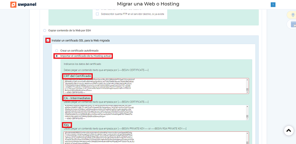Click the down arrow of CRT text area scrollbar
The width and height of the screenshot is (296, 144).
(247, 92)
